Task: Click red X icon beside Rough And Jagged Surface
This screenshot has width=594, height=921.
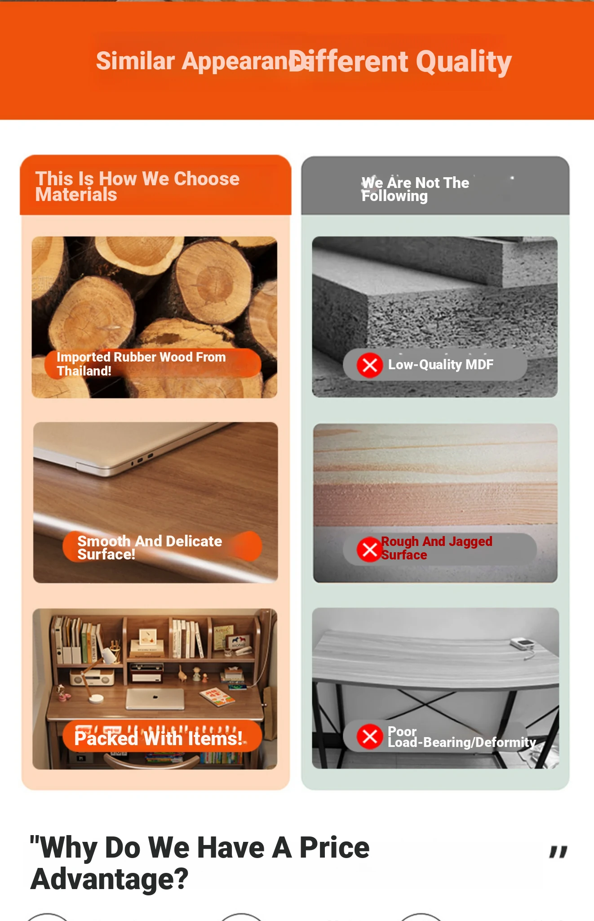Action: (x=370, y=549)
